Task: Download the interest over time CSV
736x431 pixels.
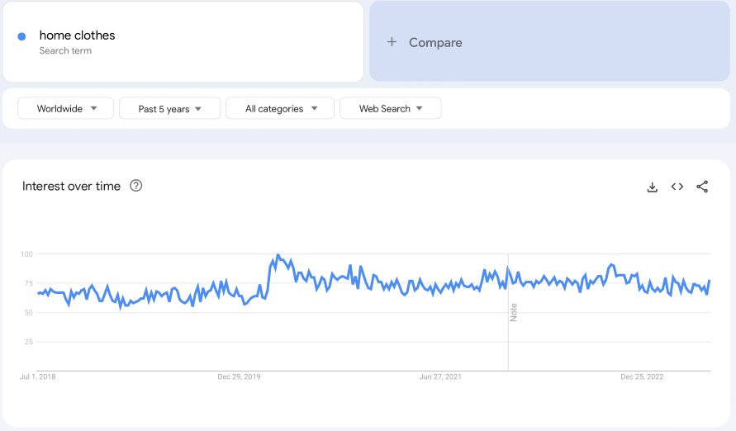Action: (x=652, y=187)
